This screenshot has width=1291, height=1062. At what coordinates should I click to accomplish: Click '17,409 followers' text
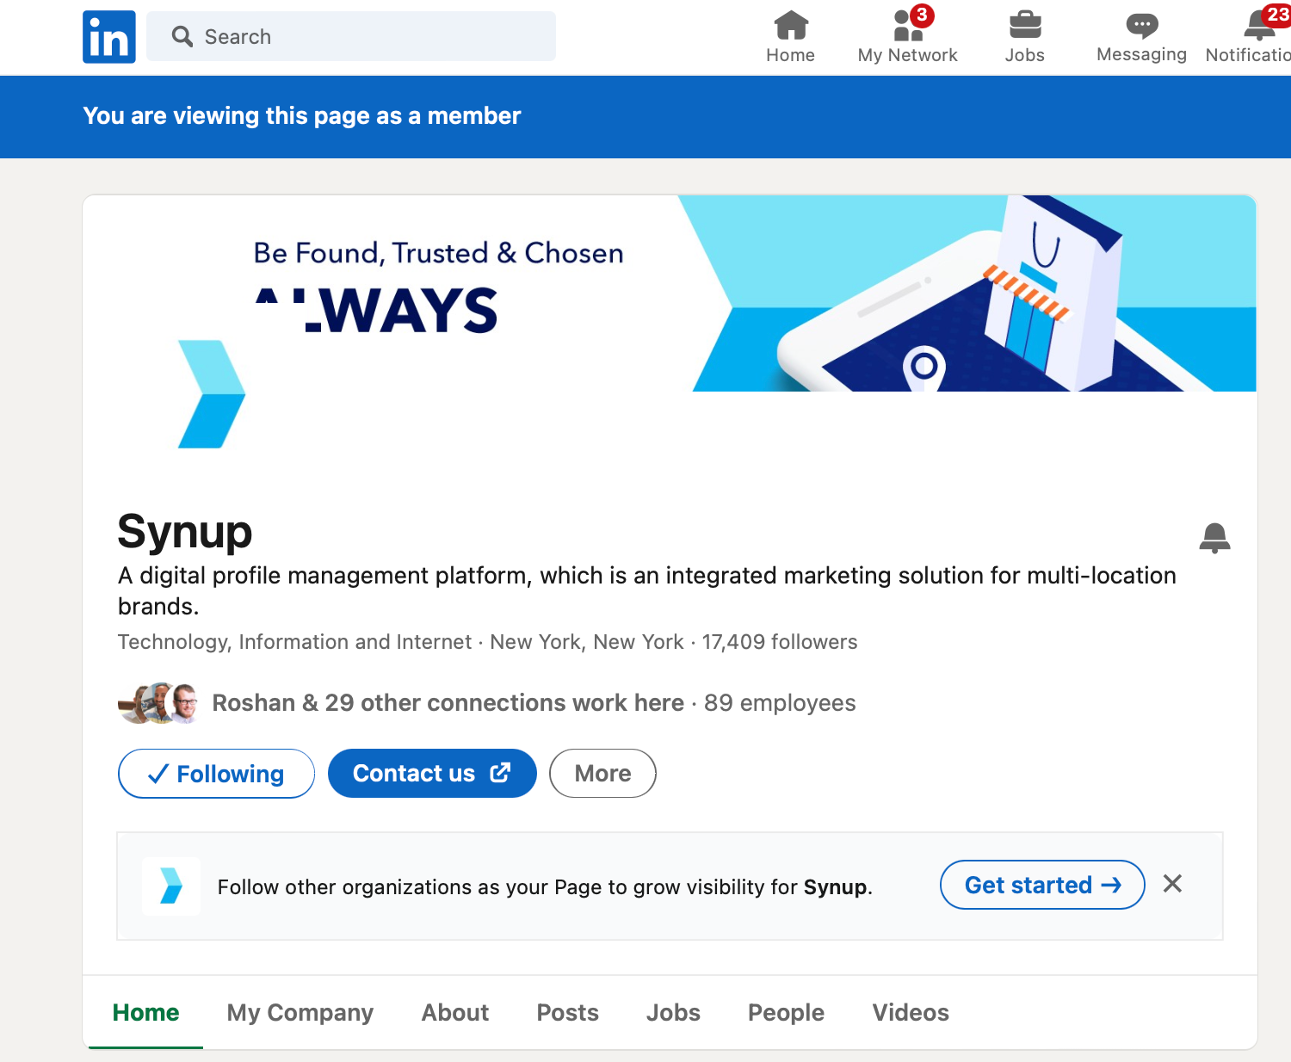780,642
